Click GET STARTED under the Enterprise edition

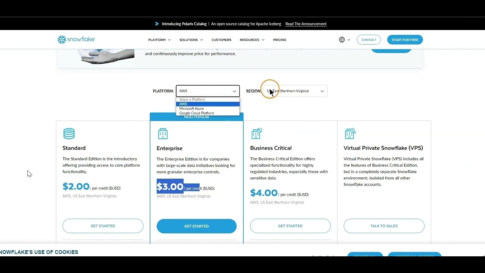tap(196, 226)
